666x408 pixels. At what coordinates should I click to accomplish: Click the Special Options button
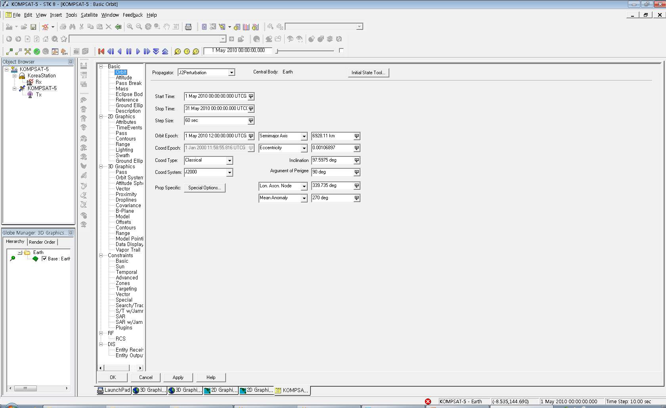pos(205,188)
